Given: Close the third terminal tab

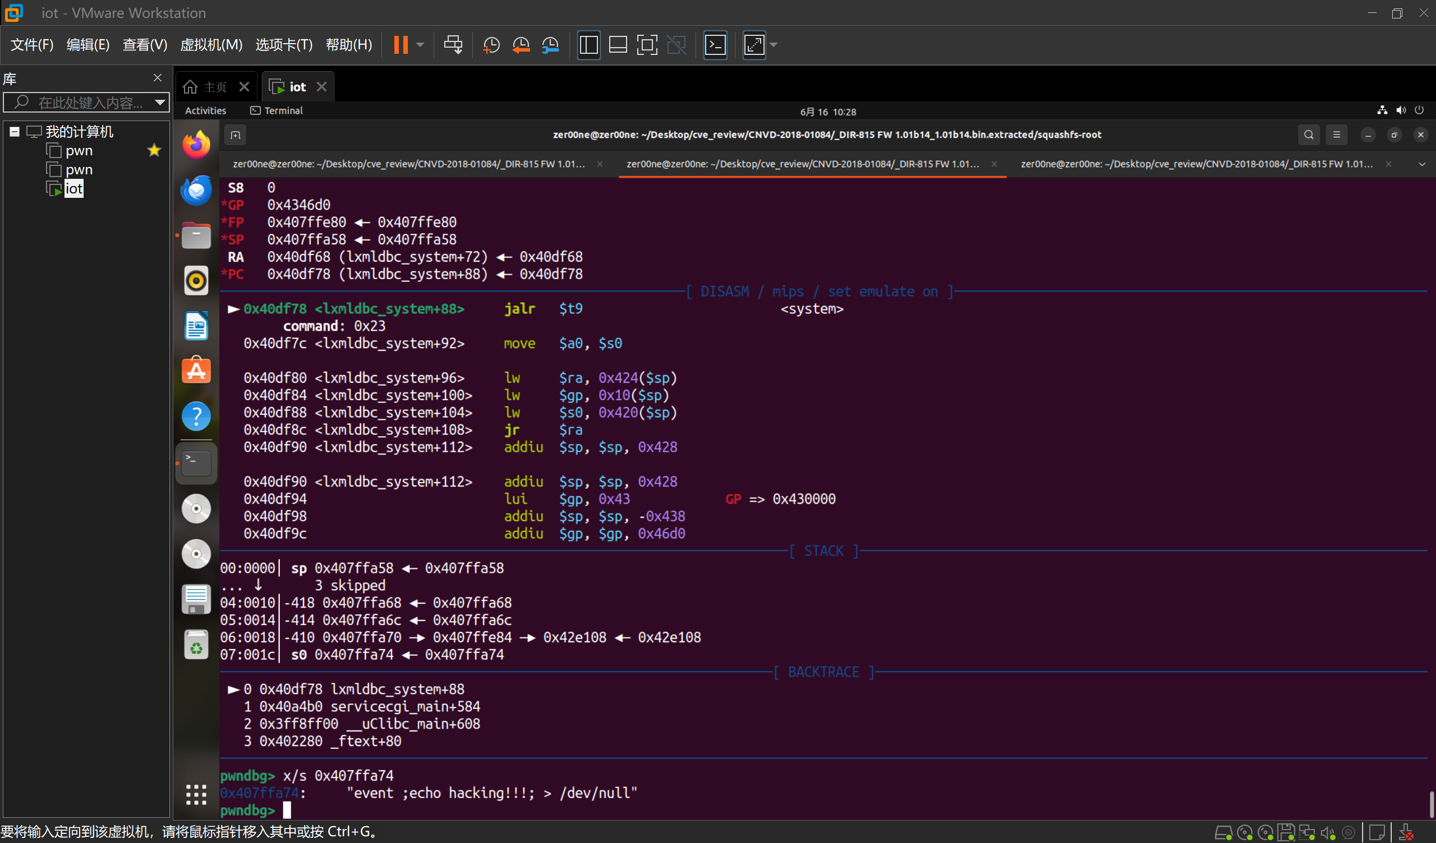Looking at the screenshot, I should tap(1389, 164).
